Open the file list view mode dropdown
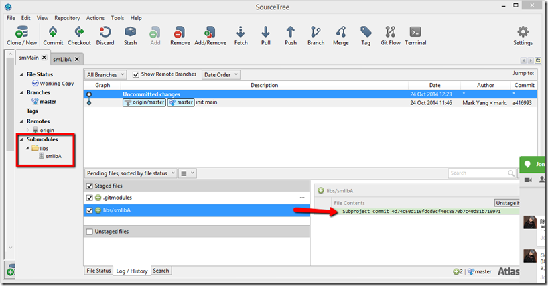548x286 pixels. tap(188, 173)
